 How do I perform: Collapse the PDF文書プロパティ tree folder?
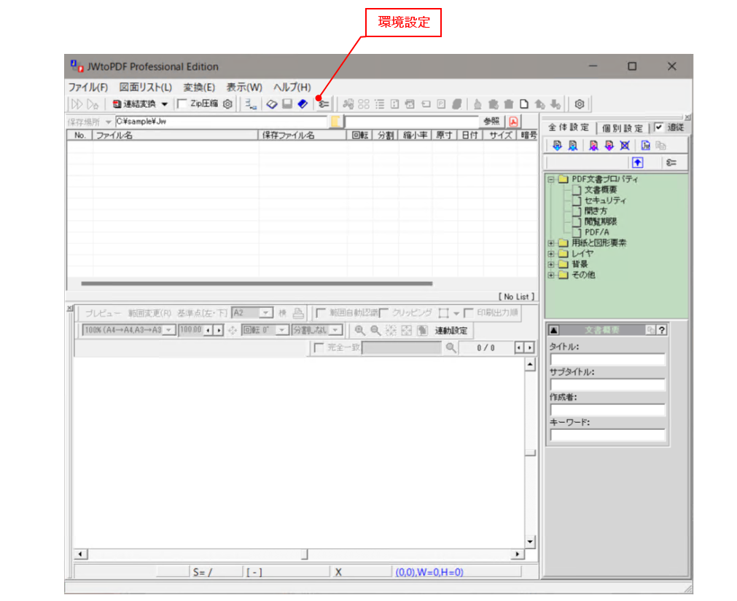point(552,179)
